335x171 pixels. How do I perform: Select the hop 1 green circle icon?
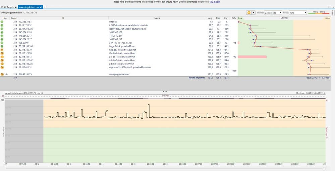point(2,22)
